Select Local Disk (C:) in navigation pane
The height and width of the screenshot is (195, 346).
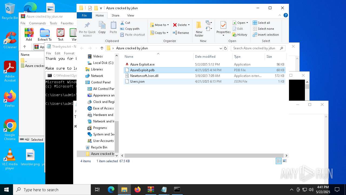pos(101,63)
